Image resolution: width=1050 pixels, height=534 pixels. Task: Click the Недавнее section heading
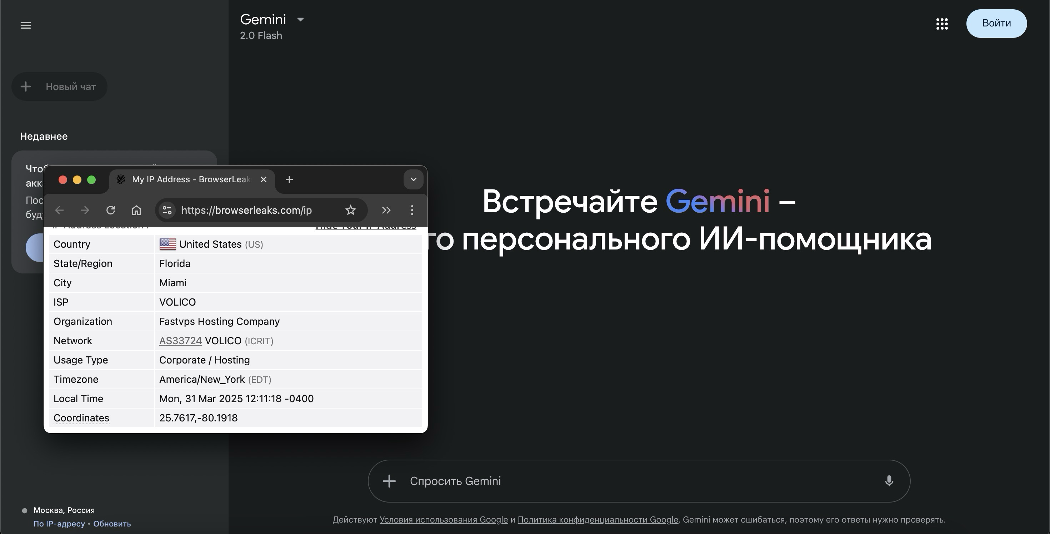[44, 136]
